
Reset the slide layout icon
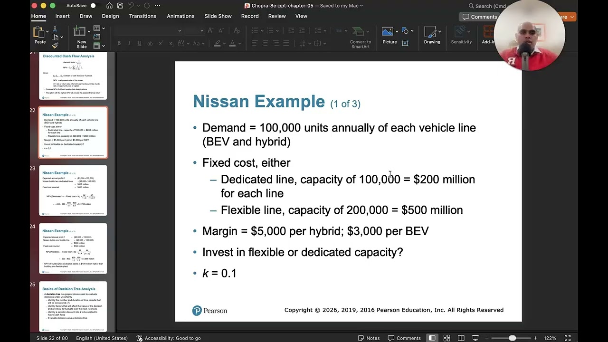pos(97,37)
